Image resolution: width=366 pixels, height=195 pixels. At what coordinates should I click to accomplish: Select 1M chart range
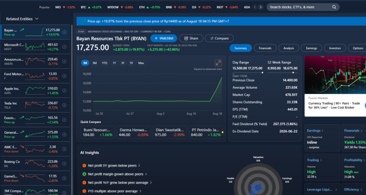click(85, 63)
